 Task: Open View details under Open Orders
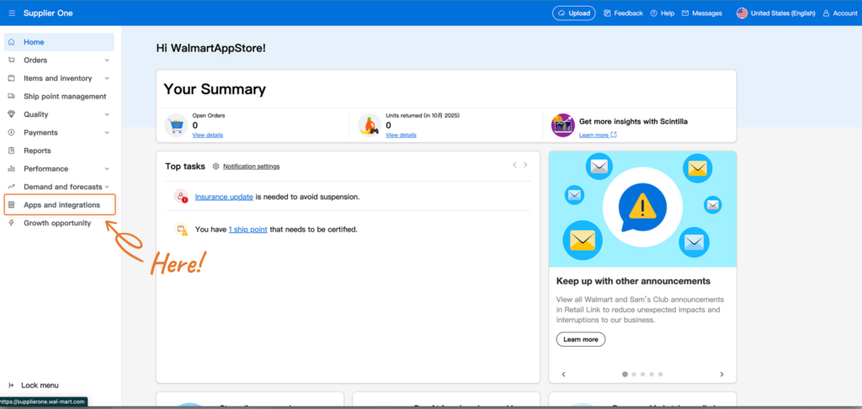tap(208, 135)
